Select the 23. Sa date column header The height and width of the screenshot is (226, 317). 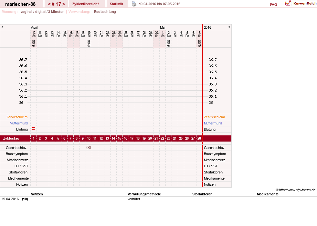(114, 34)
